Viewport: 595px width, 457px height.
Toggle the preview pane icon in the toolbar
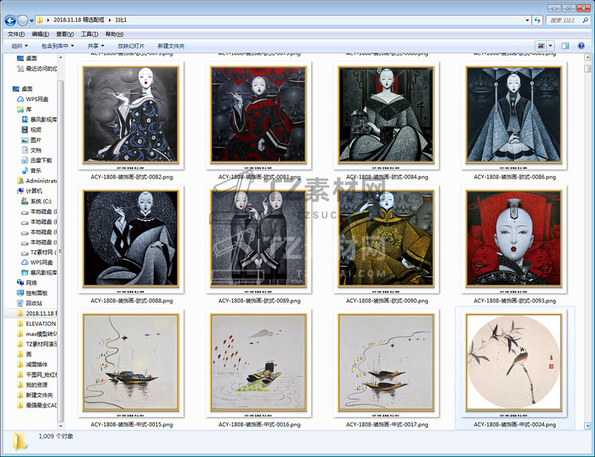click(565, 46)
